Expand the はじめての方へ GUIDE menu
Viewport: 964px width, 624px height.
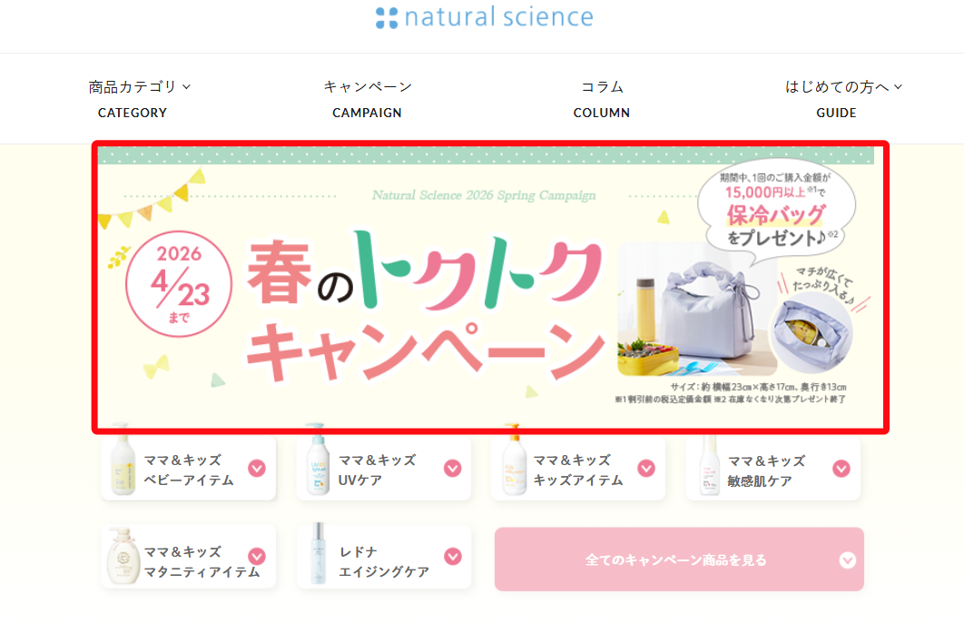coord(843,99)
